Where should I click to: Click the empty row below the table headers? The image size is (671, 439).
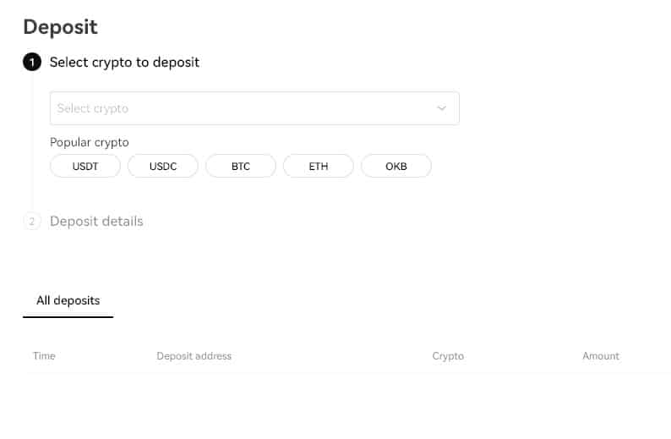click(x=338, y=398)
